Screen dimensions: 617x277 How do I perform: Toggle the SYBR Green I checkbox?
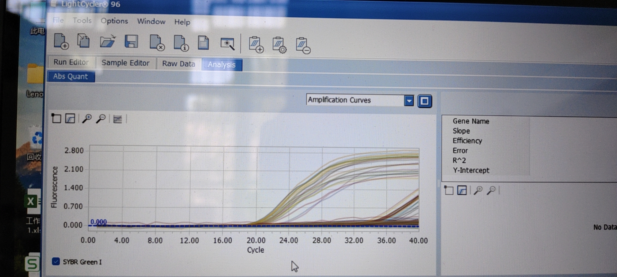56,261
